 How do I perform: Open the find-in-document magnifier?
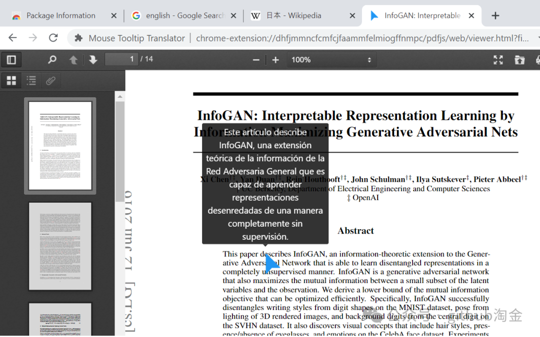[52, 60]
